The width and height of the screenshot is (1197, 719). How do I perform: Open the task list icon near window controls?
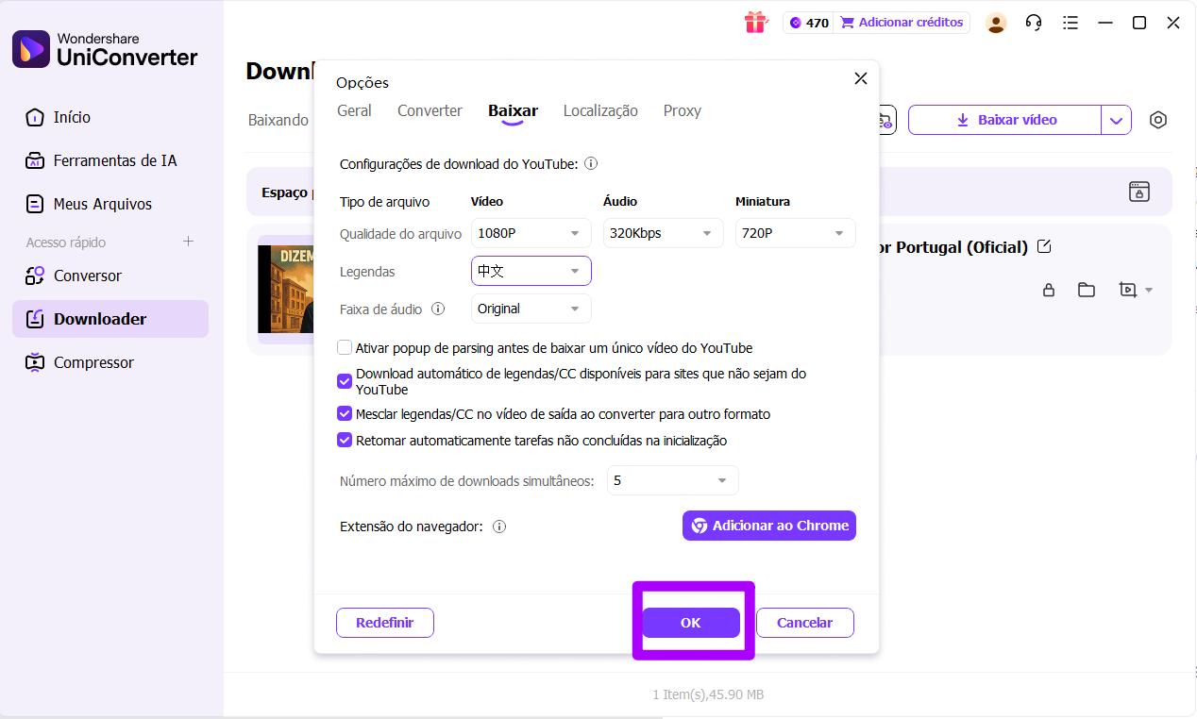(x=1071, y=22)
